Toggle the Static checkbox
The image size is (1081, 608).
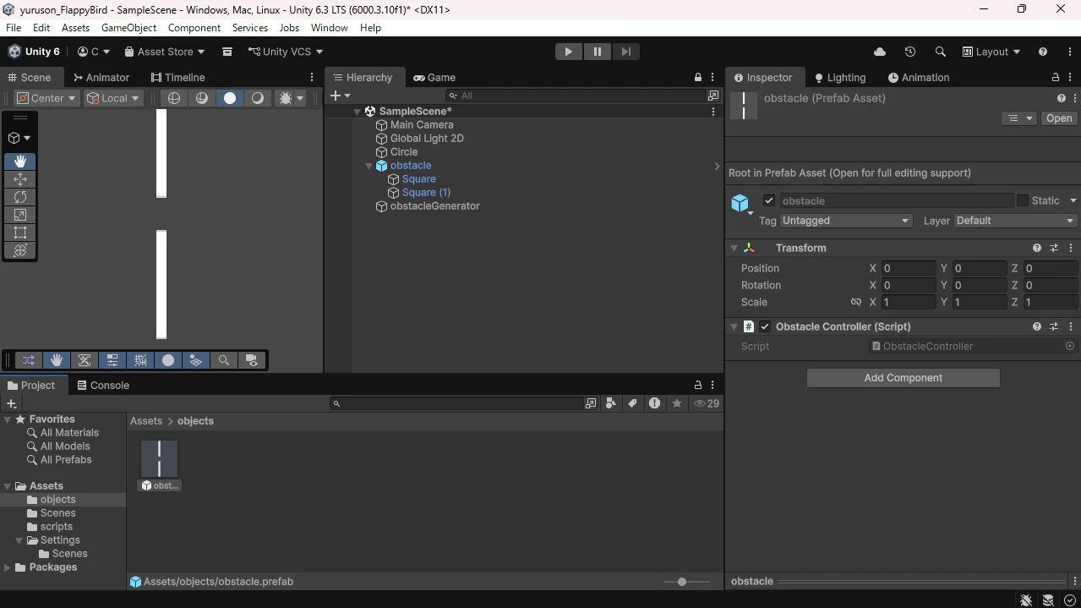[1023, 200]
